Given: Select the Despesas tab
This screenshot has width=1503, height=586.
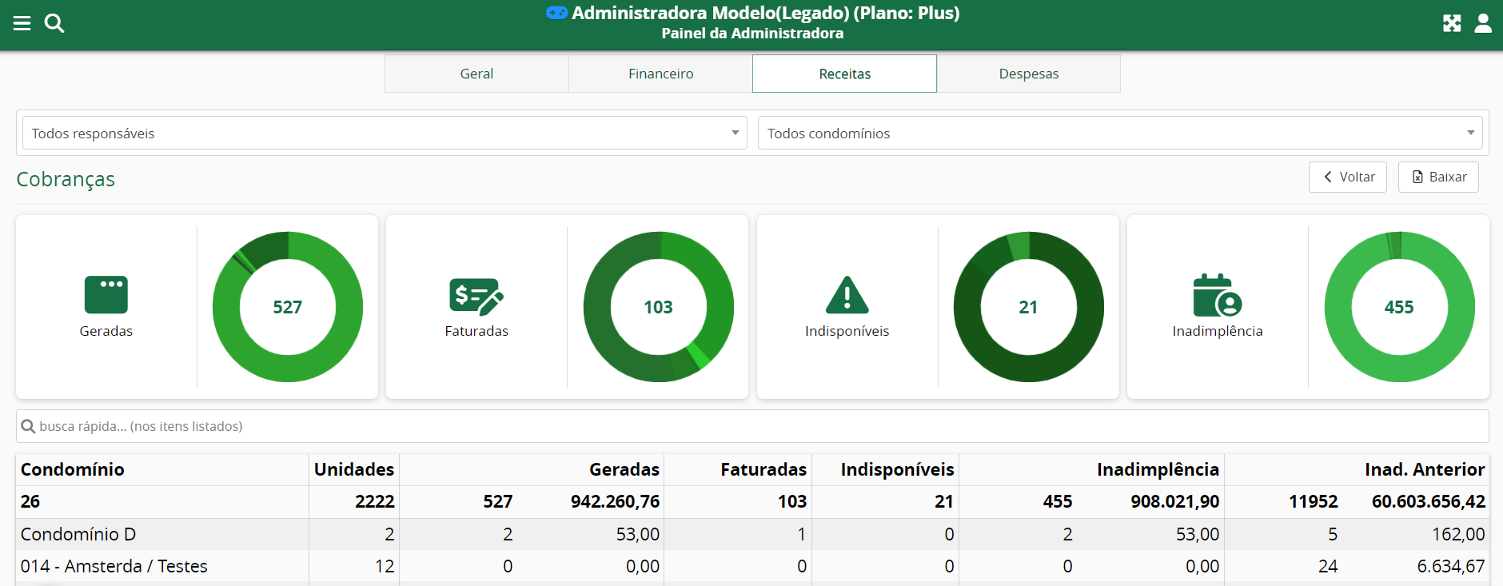Looking at the screenshot, I should coord(1028,74).
